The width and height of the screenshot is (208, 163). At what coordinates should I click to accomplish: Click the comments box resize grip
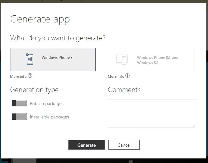coord(194,126)
